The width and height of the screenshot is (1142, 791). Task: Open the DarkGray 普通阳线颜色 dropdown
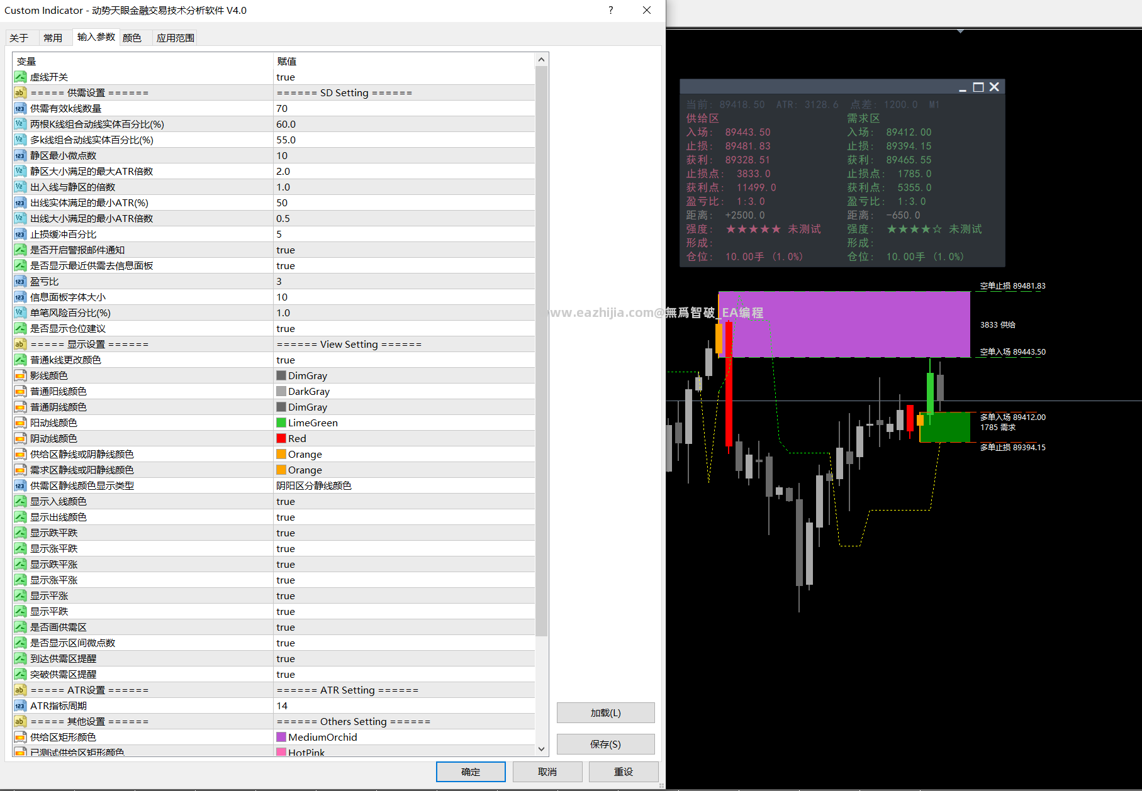click(x=405, y=391)
